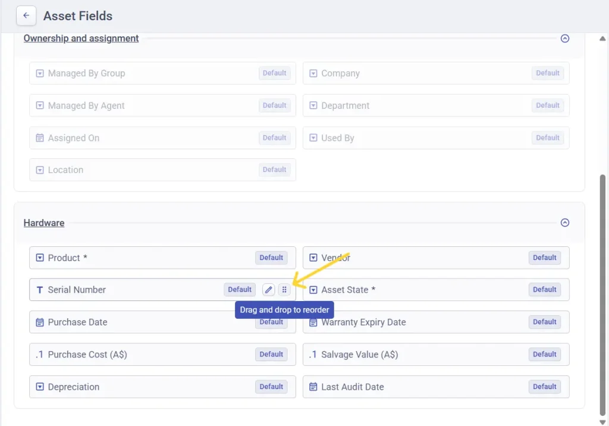
Task: Click the dropdown-type icon on Used By field
Action: pyautogui.click(x=313, y=137)
